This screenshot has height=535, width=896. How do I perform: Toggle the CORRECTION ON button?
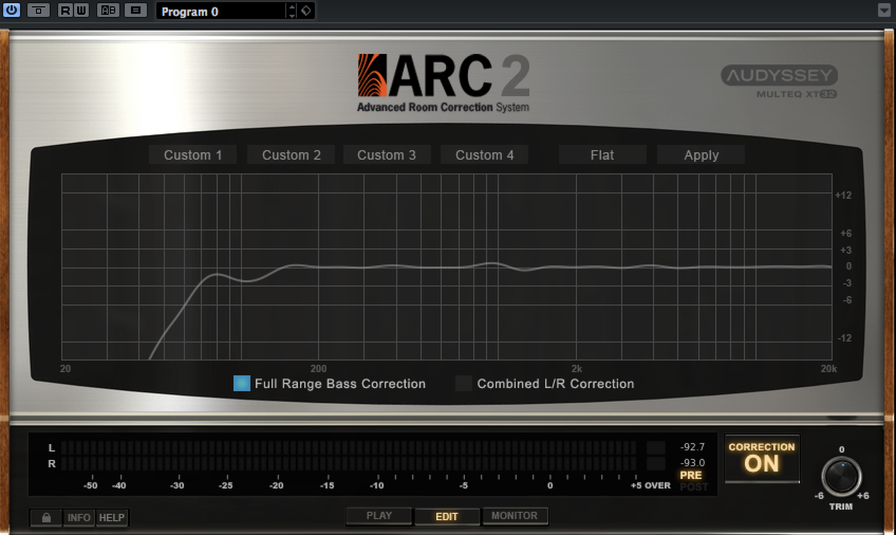(x=762, y=458)
